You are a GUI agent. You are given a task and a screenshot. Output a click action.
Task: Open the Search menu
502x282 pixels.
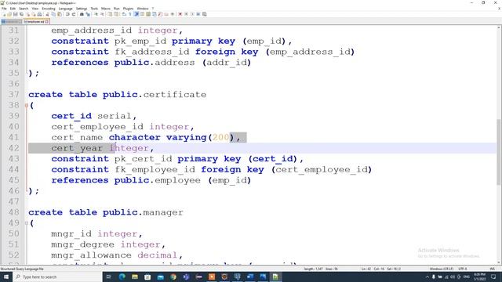point(24,9)
